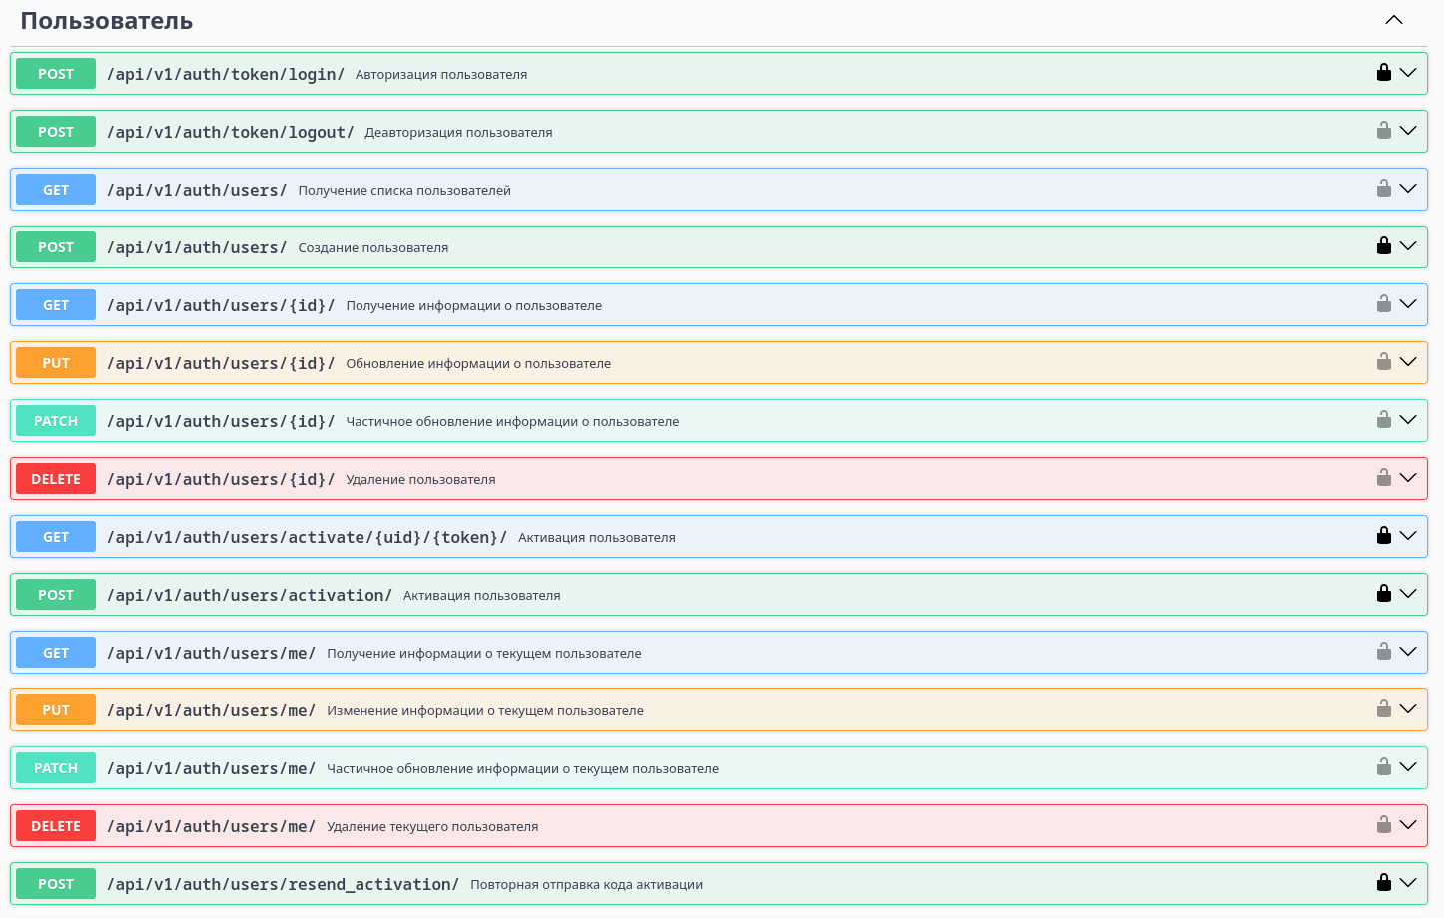Click the POST badge for token/logout
1444x918 pixels.
pyautogui.click(x=56, y=132)
